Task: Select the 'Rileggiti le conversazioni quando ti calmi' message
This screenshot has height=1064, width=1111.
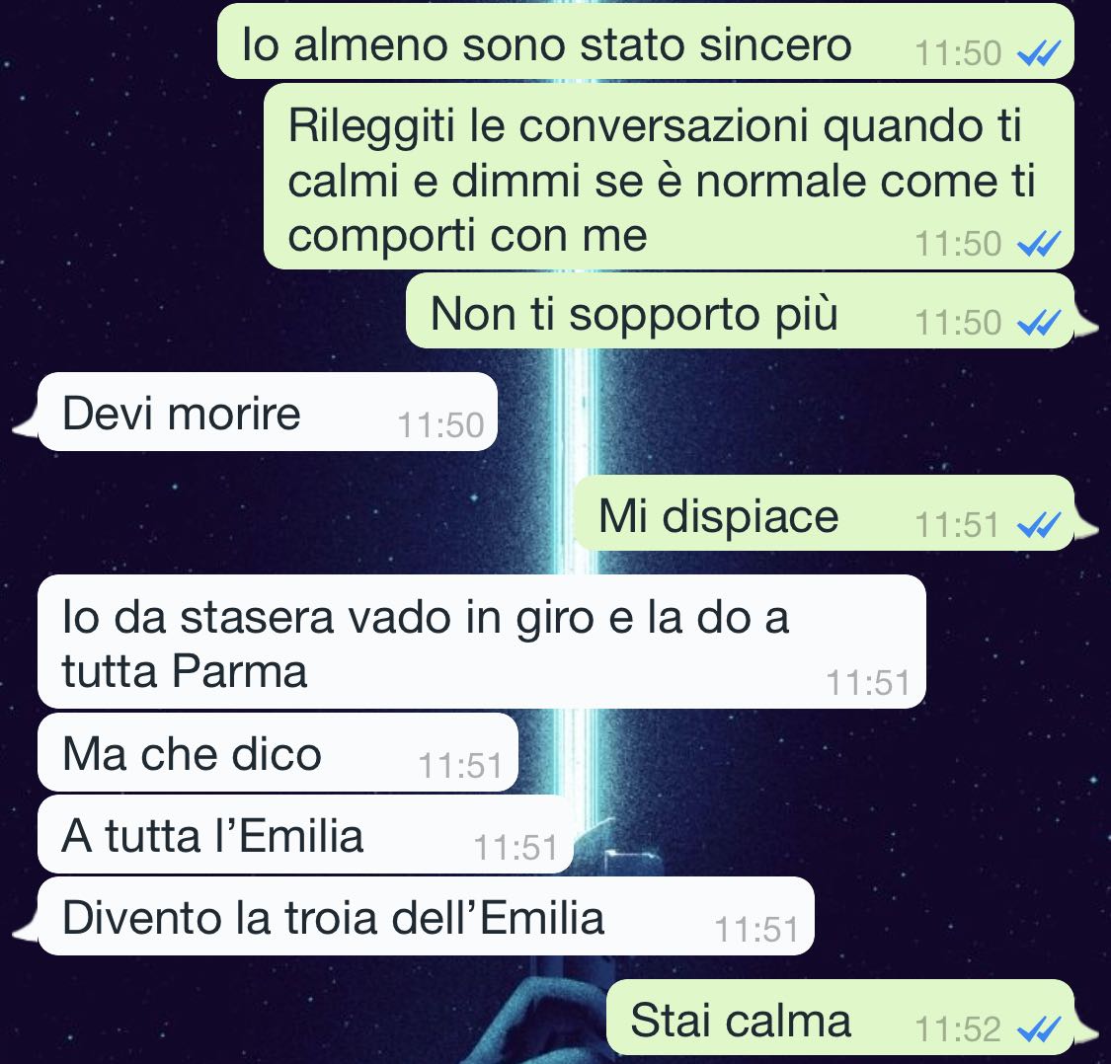Action: 669,177
